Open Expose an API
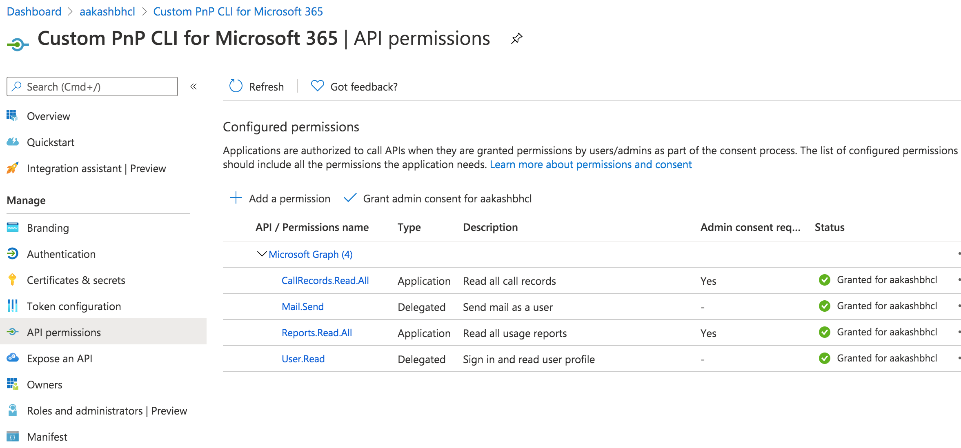The width and height of the screenshot is (961, 448). point(60,358)
